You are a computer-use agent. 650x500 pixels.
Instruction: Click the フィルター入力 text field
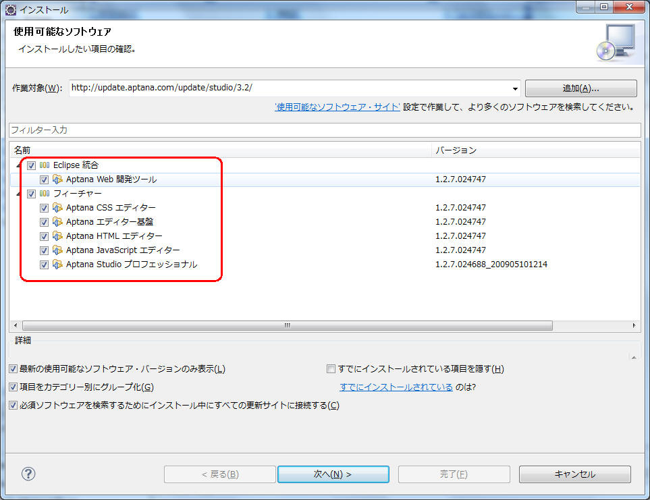tap(324, 130)
